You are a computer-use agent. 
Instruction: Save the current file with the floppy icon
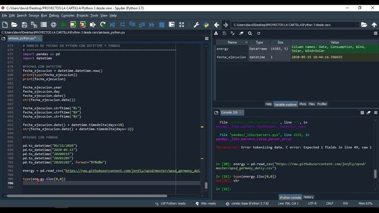tap(24, 25)
